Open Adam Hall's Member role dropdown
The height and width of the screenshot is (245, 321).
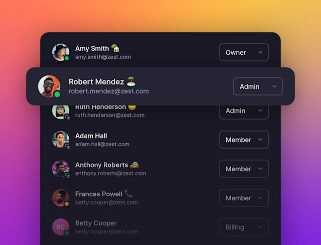244,140
